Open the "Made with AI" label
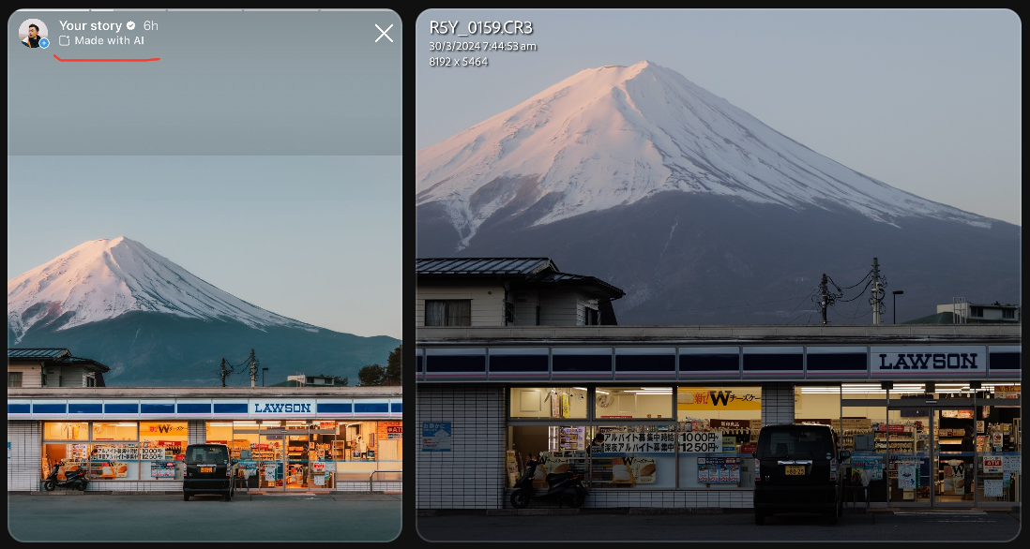This screenshot has width=1030, height=549. click(109, 41)
